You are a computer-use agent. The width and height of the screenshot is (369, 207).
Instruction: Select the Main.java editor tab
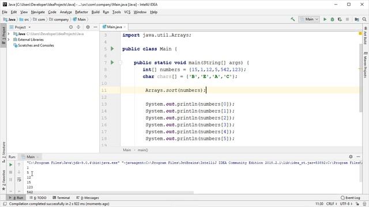(x=114, y=27)
